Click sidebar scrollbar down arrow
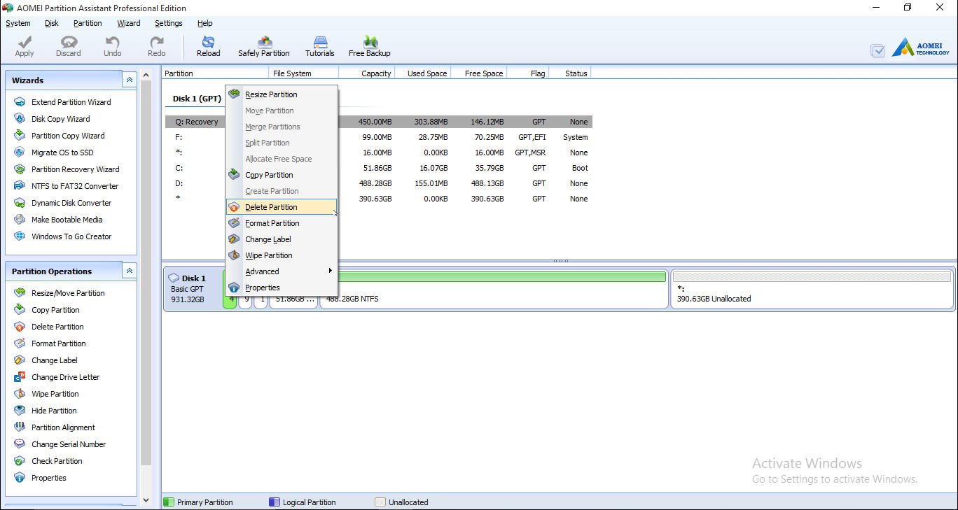Viewport: 958px width, 510px height. pyautogui.click(x=146, y=500)
